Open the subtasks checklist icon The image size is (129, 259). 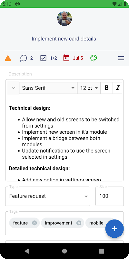(x=43, y=58)
